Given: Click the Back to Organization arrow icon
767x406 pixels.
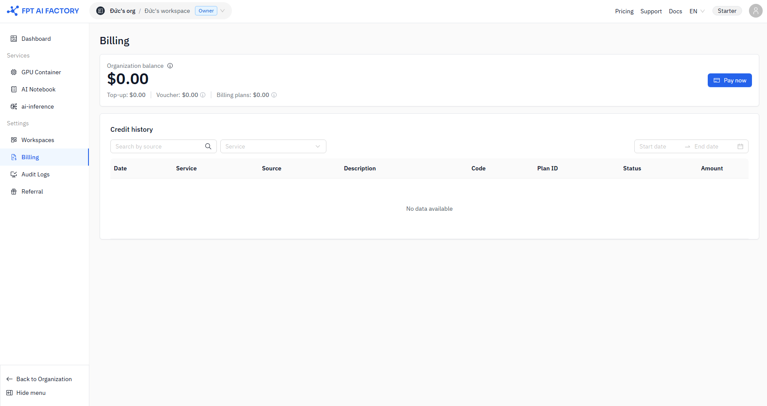Looking at the screenshot, I should tap(9, 379).
